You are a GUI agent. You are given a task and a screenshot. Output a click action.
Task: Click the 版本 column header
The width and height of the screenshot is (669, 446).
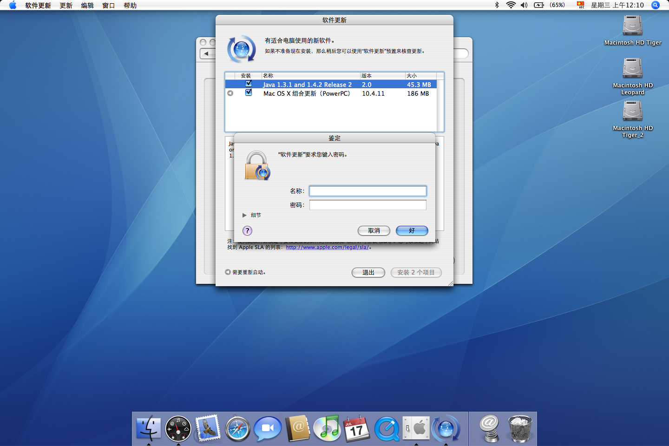coord(383,76)
